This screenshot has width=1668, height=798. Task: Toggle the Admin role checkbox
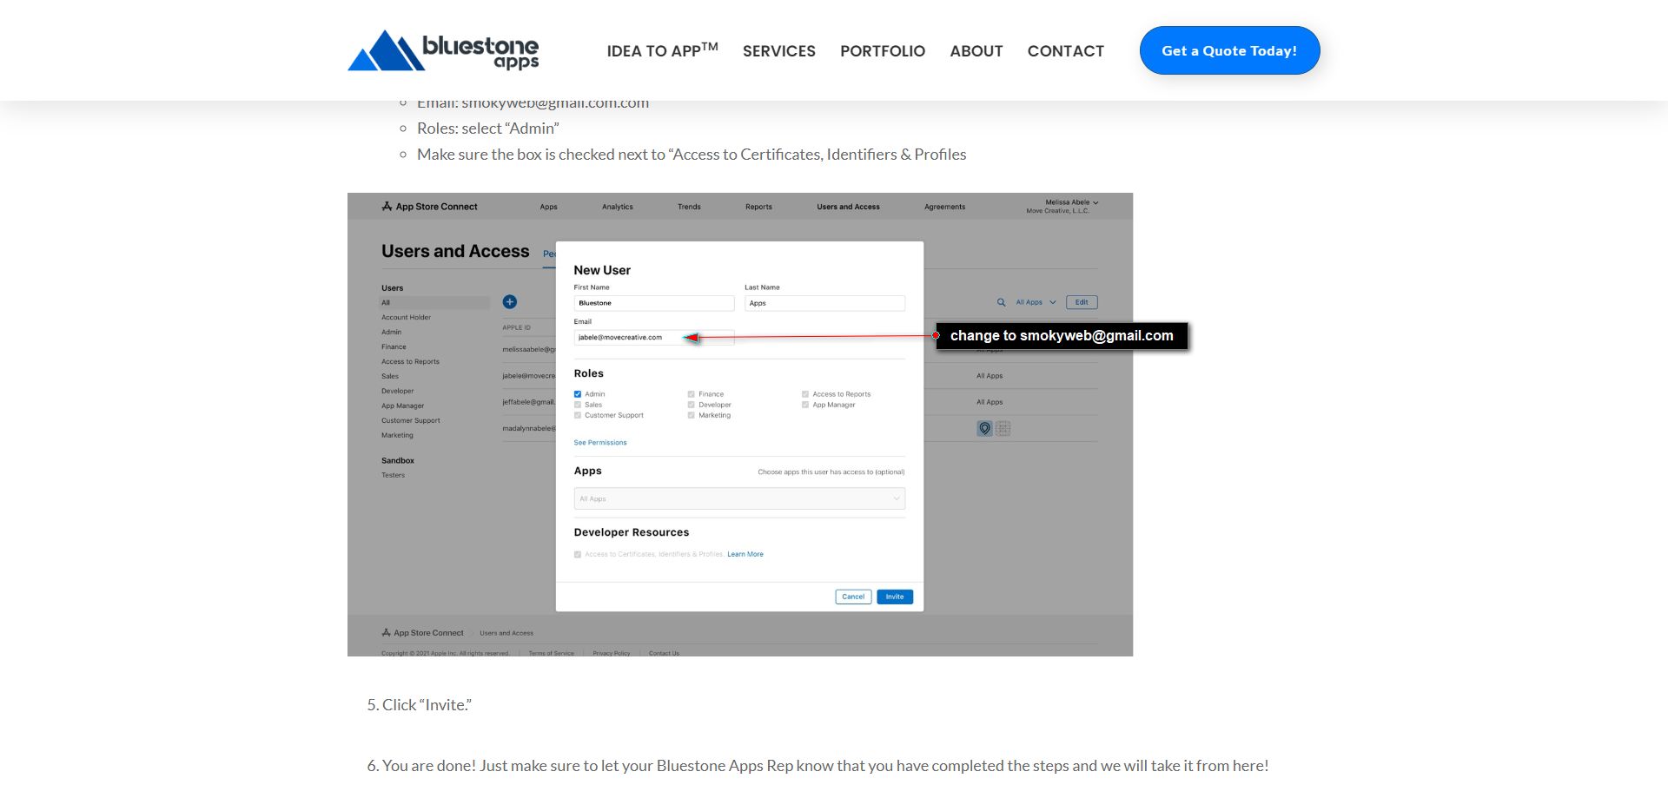(578, 394)
